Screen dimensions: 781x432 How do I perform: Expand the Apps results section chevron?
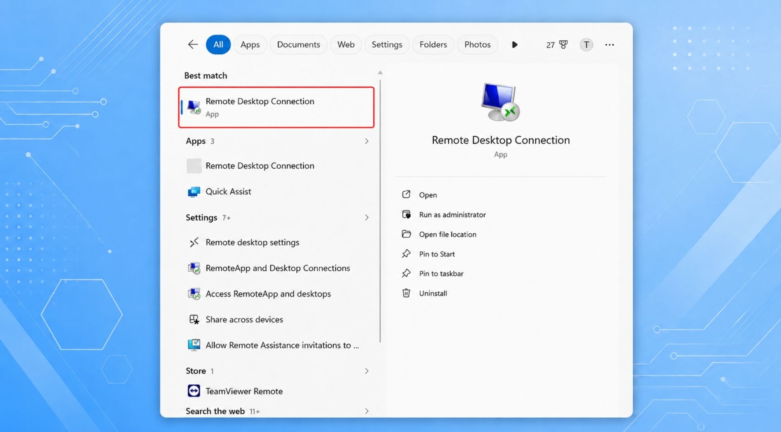(x=366, y=141)
